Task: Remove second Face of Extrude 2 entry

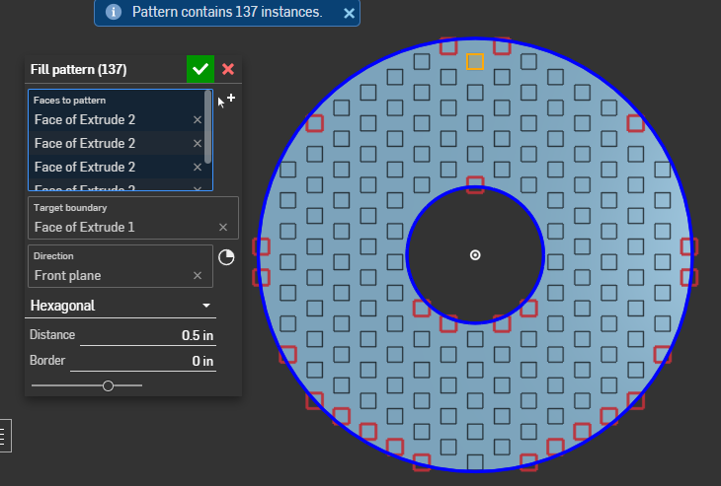Action: click(x=198, y=144)
